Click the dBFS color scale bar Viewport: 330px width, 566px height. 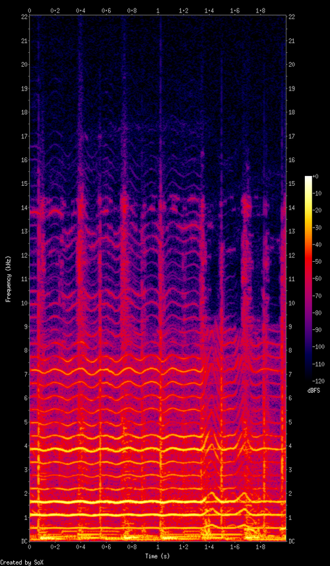[x=308, y=278]
